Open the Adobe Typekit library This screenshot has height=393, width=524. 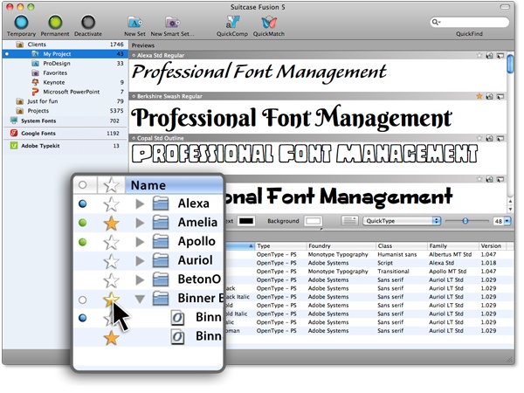tap(40, 146)
